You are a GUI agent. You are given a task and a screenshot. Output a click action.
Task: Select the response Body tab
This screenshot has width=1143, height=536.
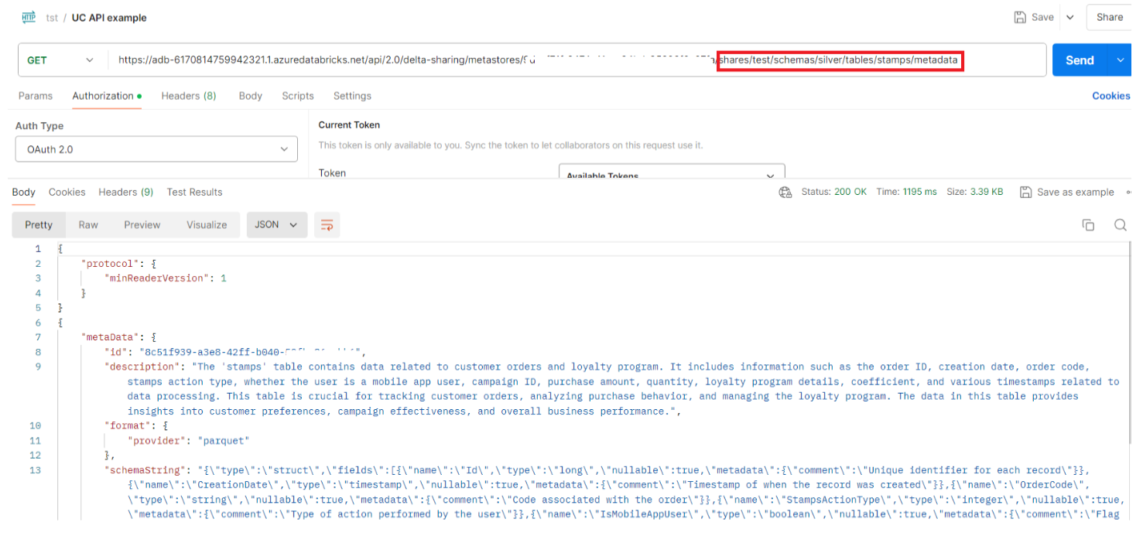tap(23, 192)
